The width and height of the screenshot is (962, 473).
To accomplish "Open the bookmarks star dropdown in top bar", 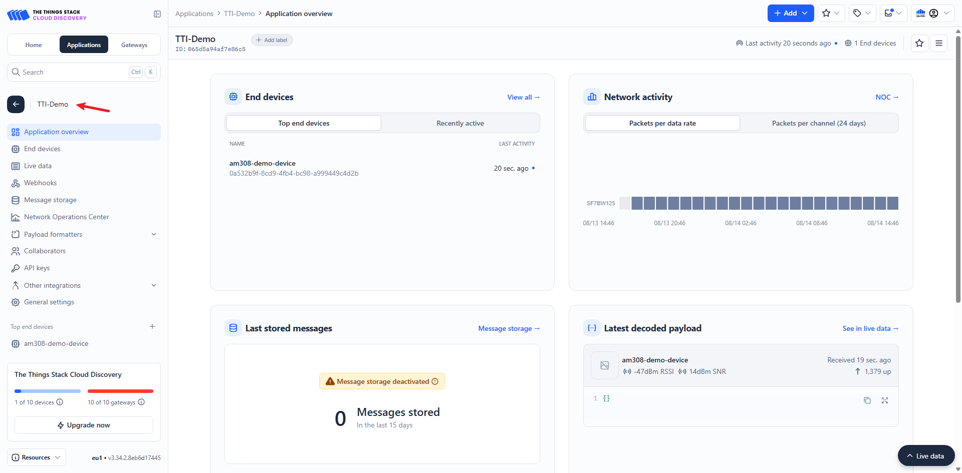I will tap(831, 13).
